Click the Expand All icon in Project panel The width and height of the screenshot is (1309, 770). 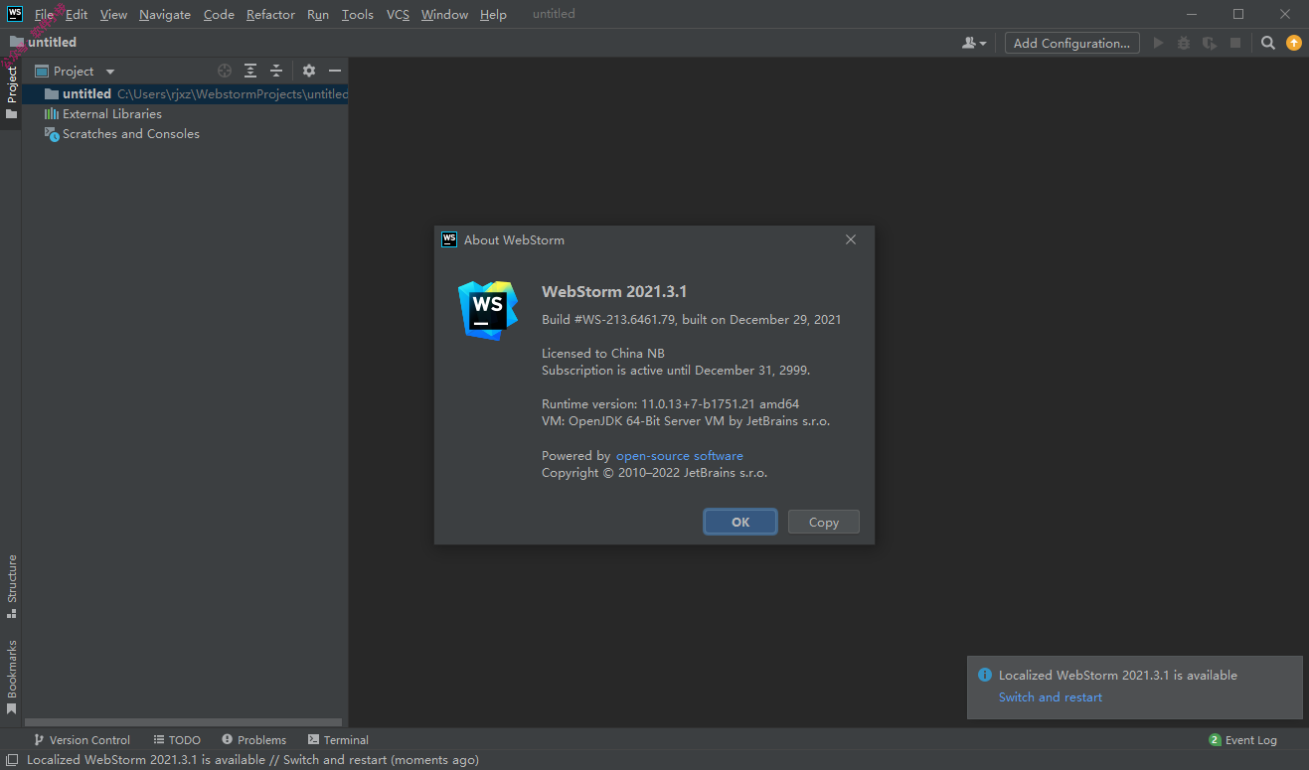(x=250, y=71)
